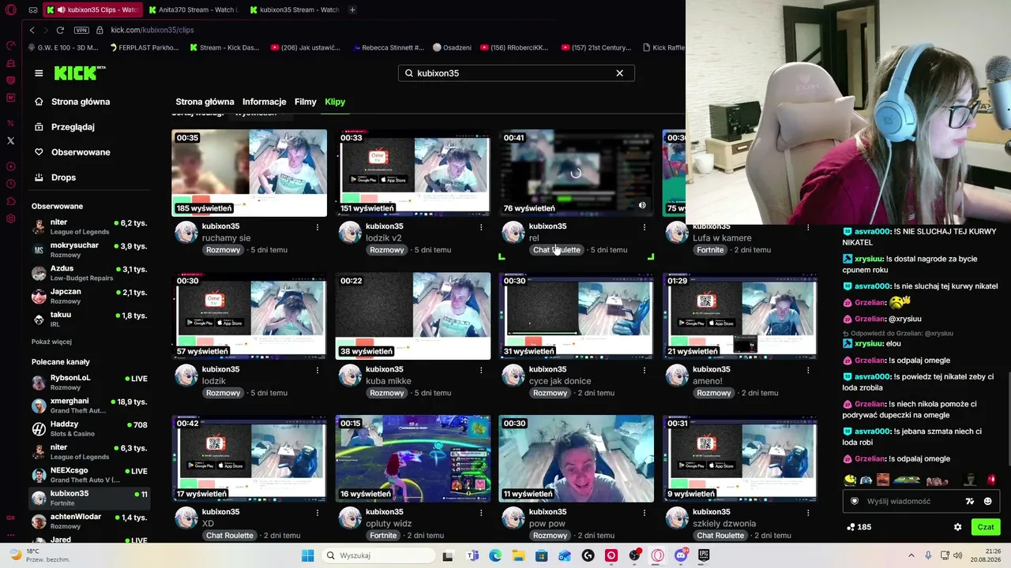Open Windows Start menu

307,555
